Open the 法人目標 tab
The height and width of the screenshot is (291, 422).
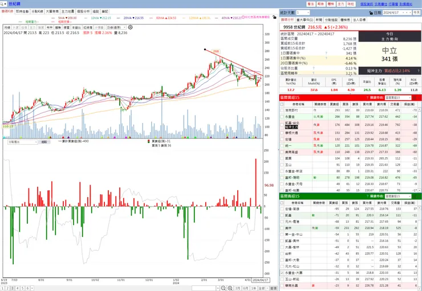359,20
